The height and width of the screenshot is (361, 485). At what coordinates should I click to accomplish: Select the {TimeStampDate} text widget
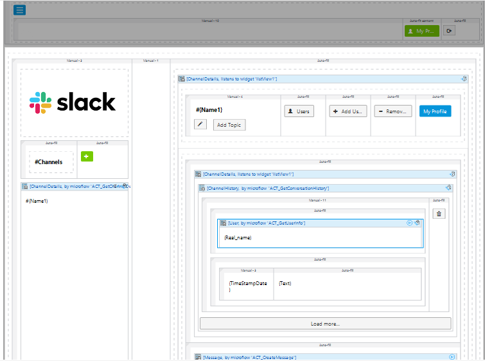pos(248,286)
